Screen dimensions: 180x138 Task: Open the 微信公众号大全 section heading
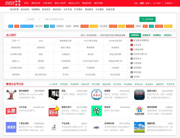tap(15, 84)
